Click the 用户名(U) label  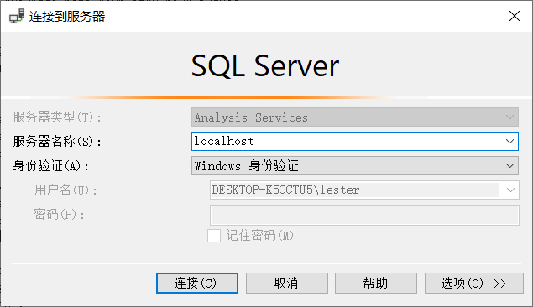click(65, 190)
